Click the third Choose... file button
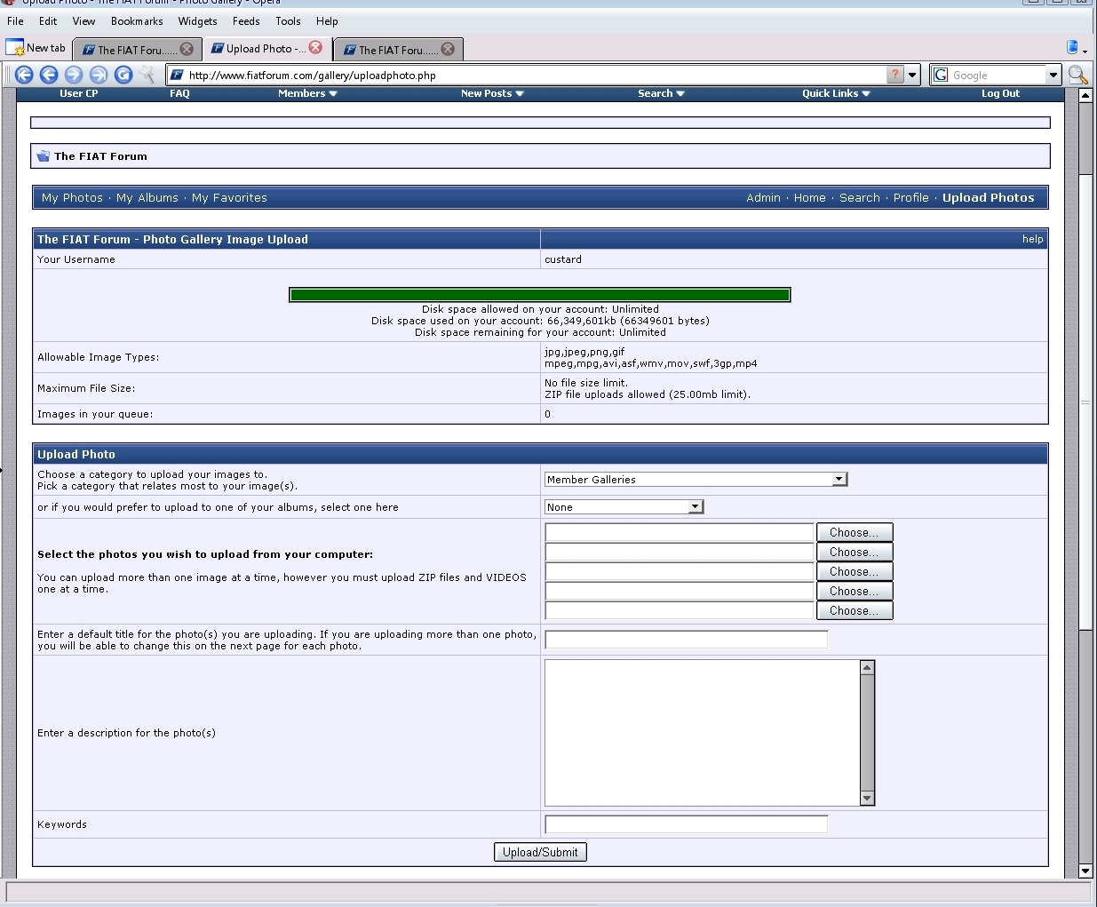This screenshot has height=907, width=1097. pos(855,571)
